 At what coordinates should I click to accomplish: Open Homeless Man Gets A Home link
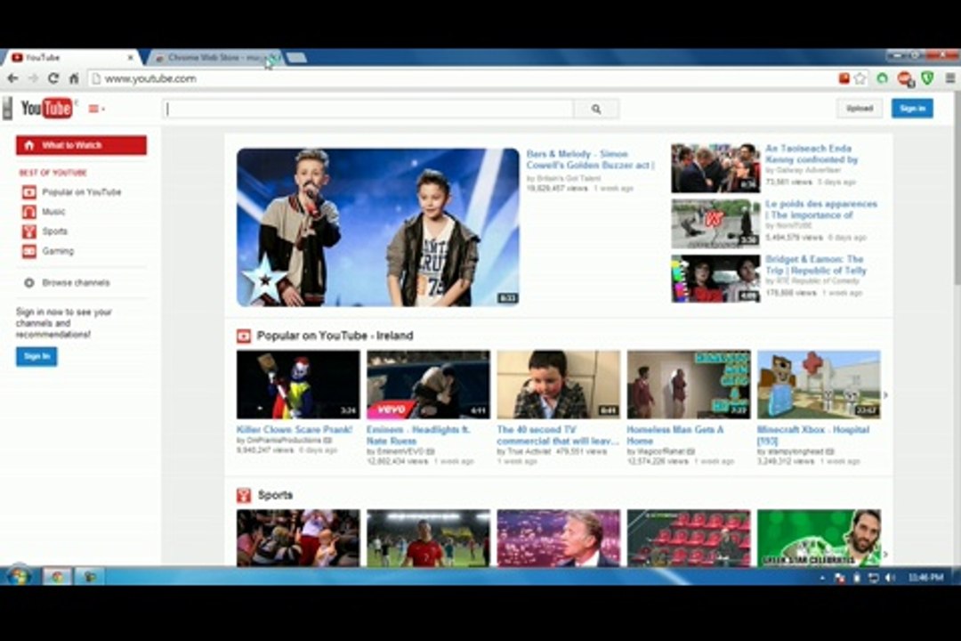pos(674,434)
